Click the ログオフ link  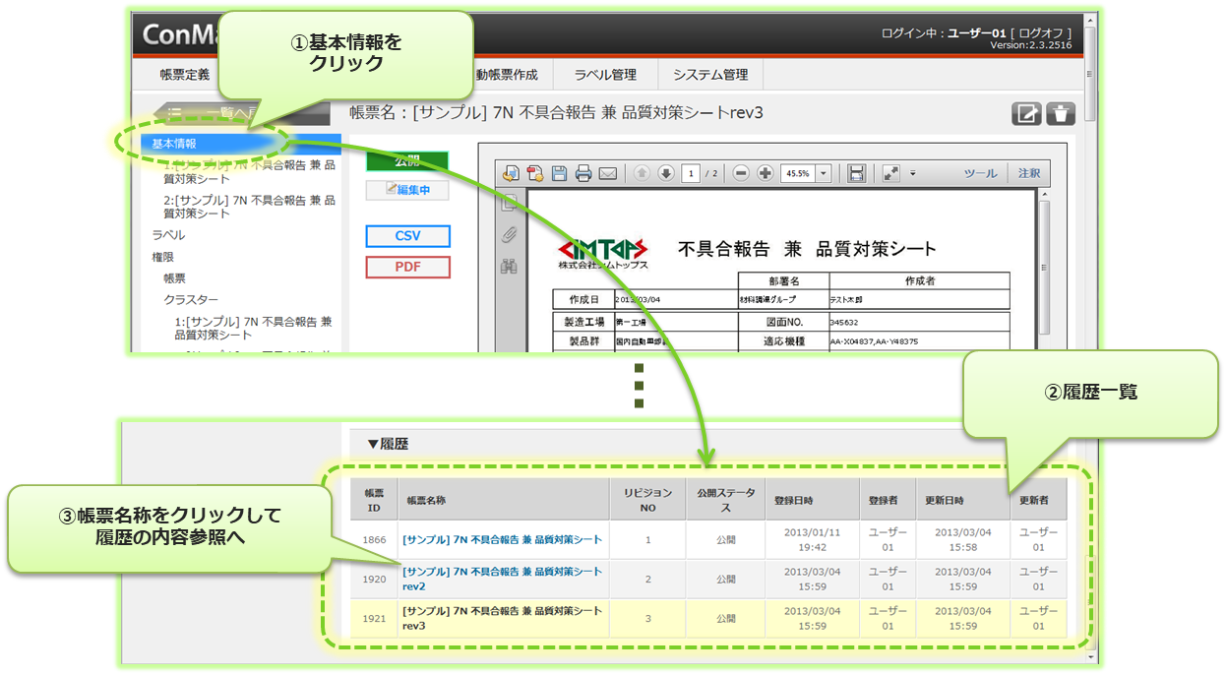[1043, 32]
